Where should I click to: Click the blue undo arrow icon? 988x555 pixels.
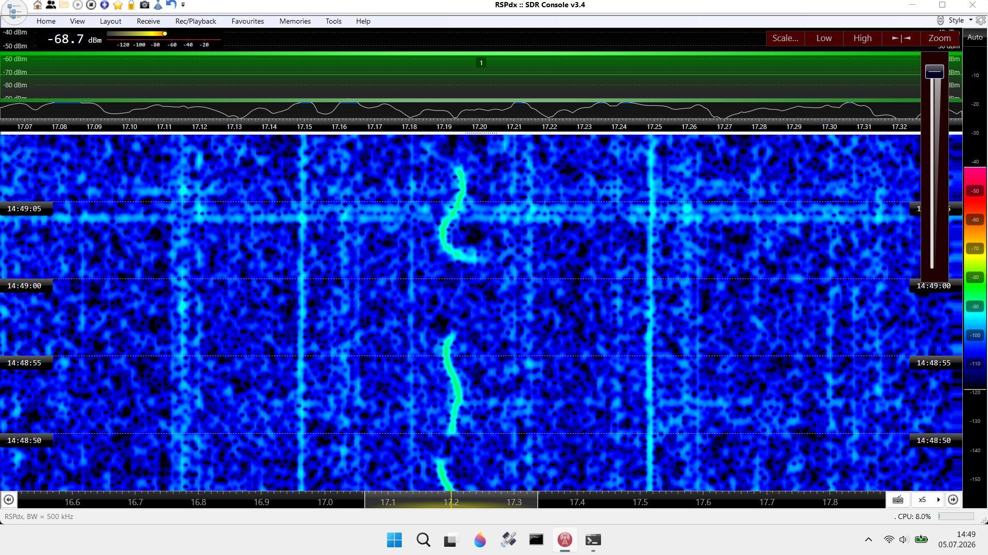pyautogui.click(x=171, y=5)
